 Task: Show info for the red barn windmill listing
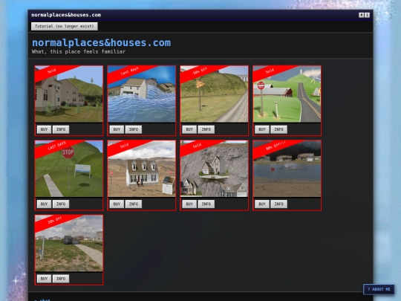[278, 129]
